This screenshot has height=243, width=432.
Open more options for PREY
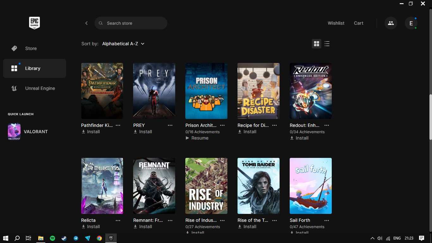[170, 125]
